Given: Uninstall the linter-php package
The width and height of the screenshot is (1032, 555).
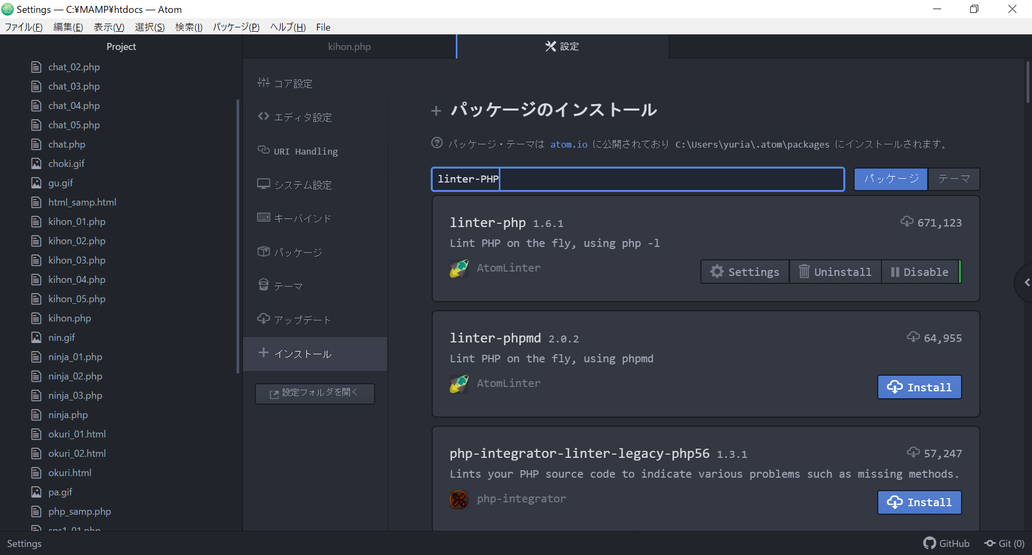Looking at the screenshot, I should 835,272.
